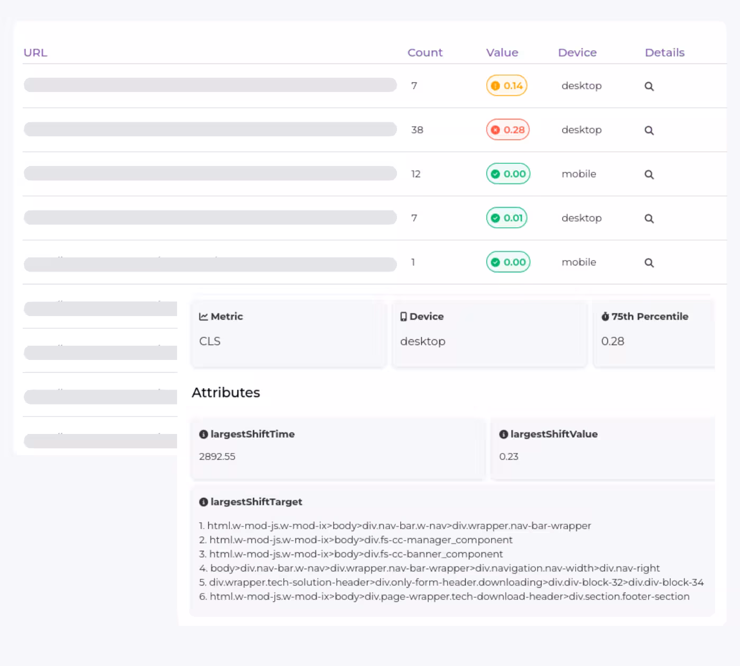This screenshot has height=666, width=740.
Task: Toggle the red 0.28 value badge
Action: pos(507,129)
